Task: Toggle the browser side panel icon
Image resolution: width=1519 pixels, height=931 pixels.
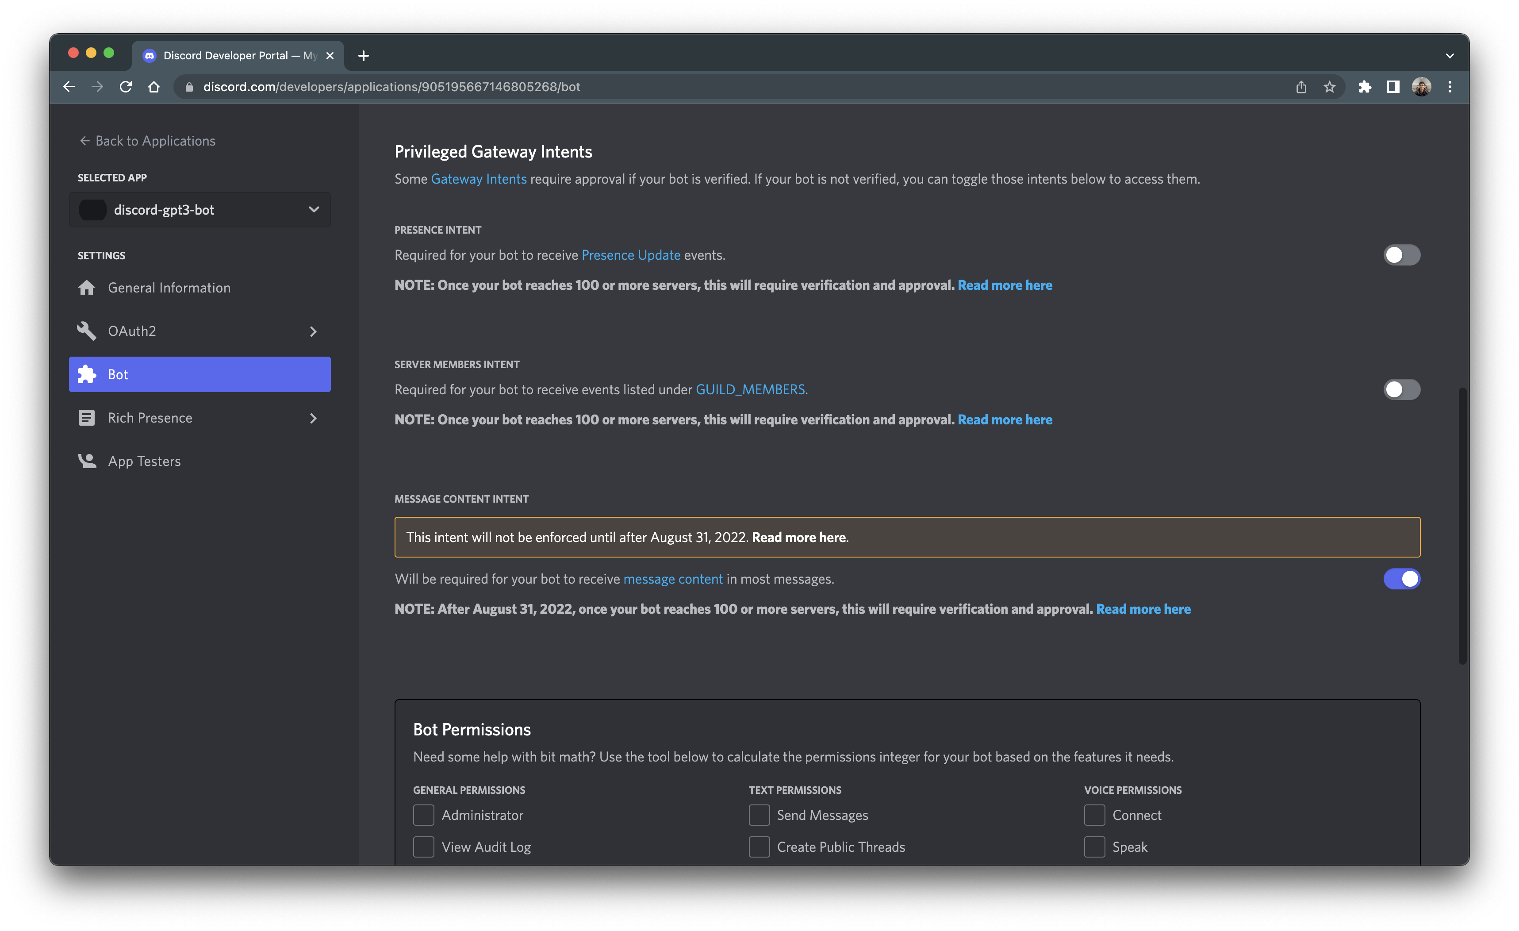Action: [x=1393, y=87]
